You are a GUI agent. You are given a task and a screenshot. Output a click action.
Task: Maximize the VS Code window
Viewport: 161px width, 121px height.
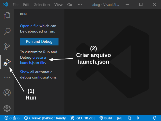[x=141, y=4]
